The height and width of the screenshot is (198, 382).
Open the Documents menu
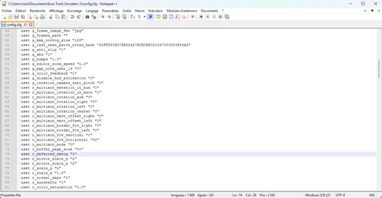(210, 11)
